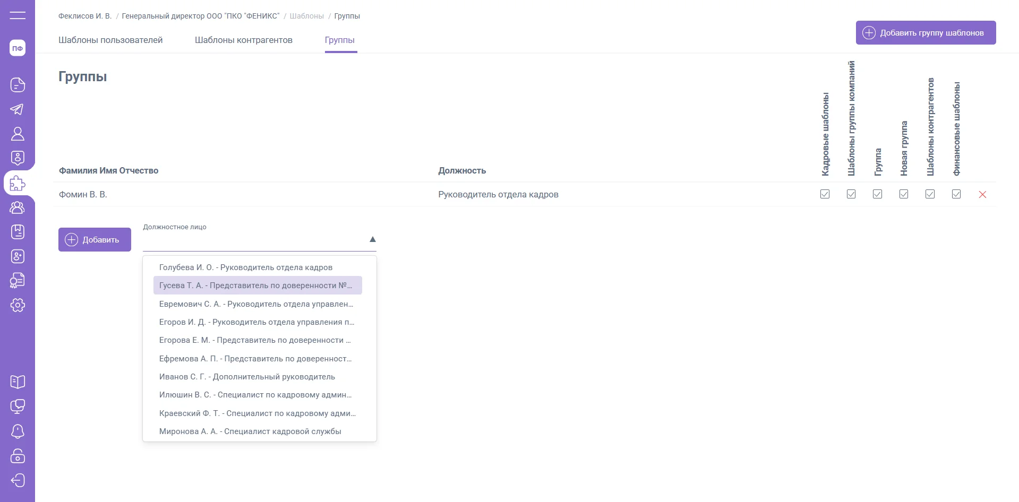1019x502 pixels.
Task: Uncheck Кадровые шаблоны checkbox for Фомин
Action: click(825, 194)
